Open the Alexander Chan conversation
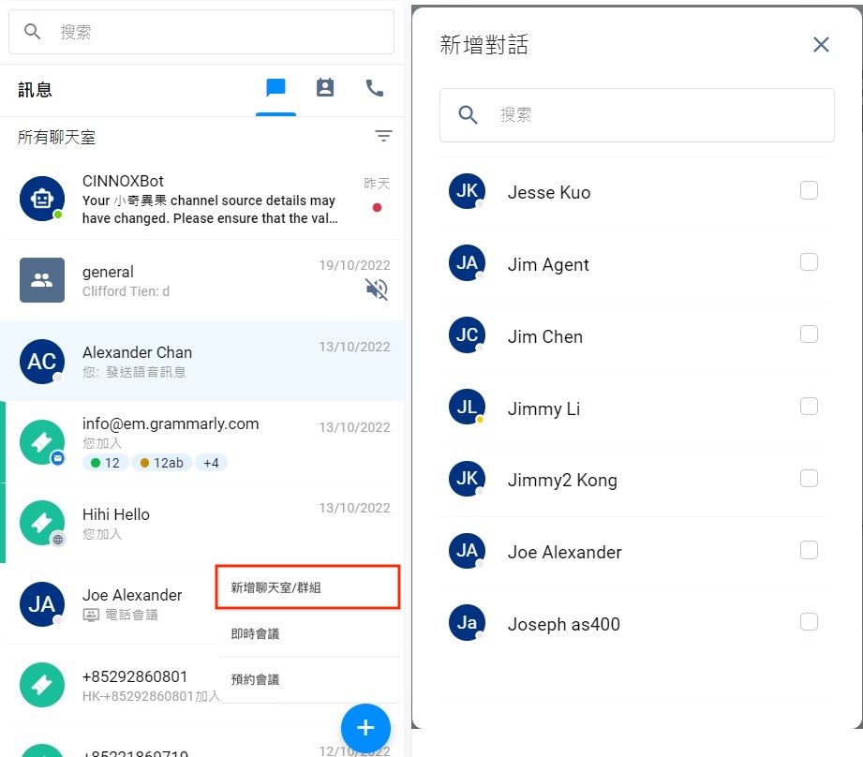This screenshot has height=757, width=863. [202, 362]
